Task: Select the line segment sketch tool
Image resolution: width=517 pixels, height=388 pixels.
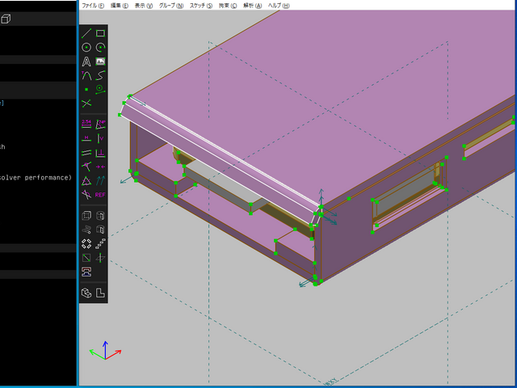Action: 86,34
